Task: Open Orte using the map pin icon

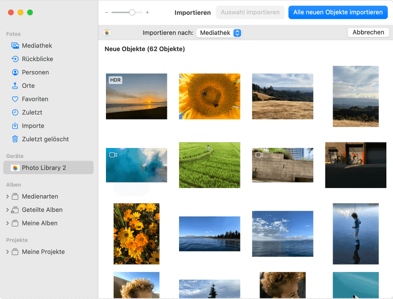Action: [x=15, y=86]
